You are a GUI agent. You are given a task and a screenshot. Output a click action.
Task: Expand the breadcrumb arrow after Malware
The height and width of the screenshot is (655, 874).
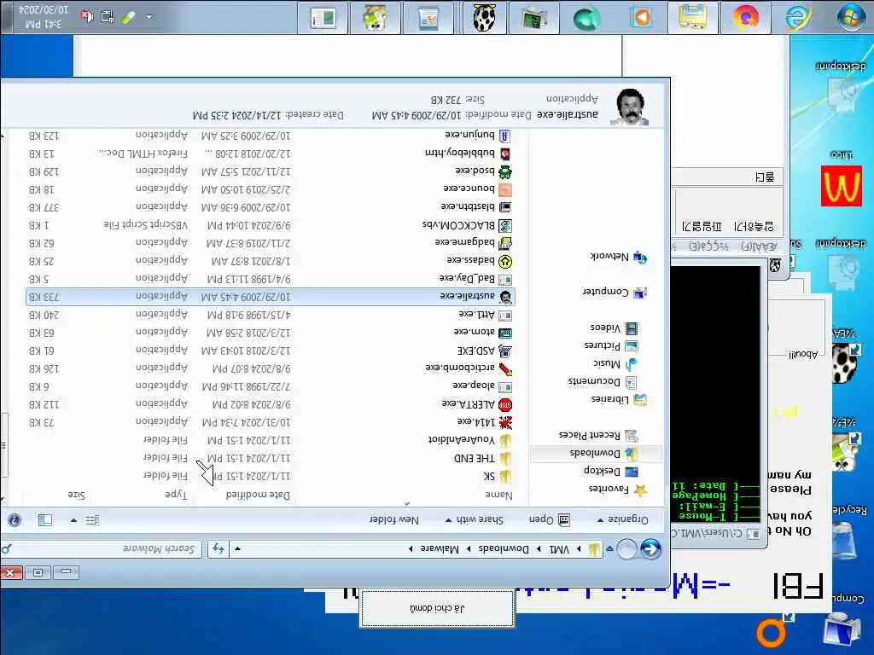411,549
